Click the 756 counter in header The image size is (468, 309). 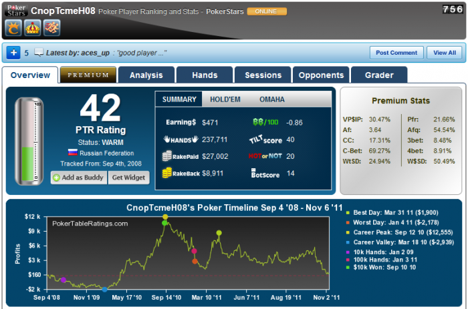pos(453,9)
